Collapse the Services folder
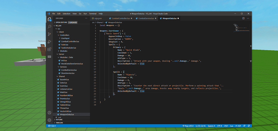The image size is (278, 131). point(71,67)
